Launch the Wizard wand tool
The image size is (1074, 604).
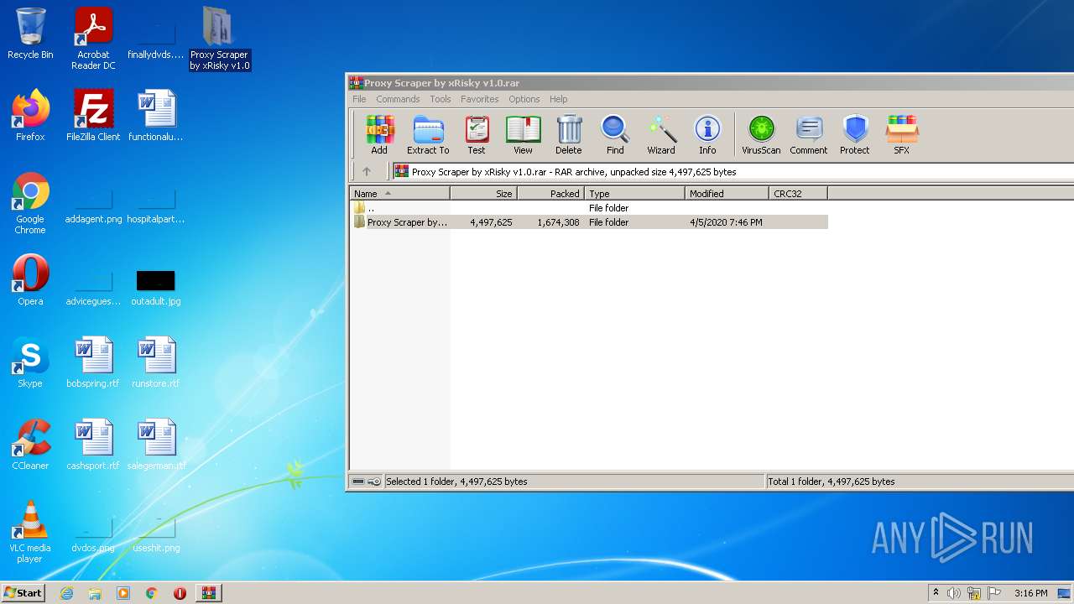[x=661, y=135]
